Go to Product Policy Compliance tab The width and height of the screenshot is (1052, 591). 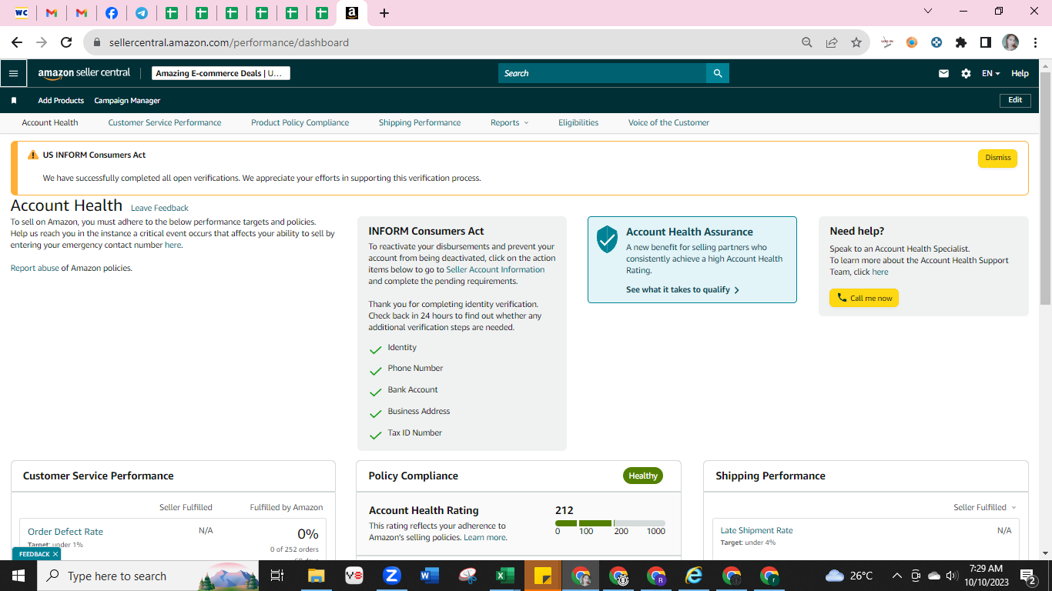300,122
